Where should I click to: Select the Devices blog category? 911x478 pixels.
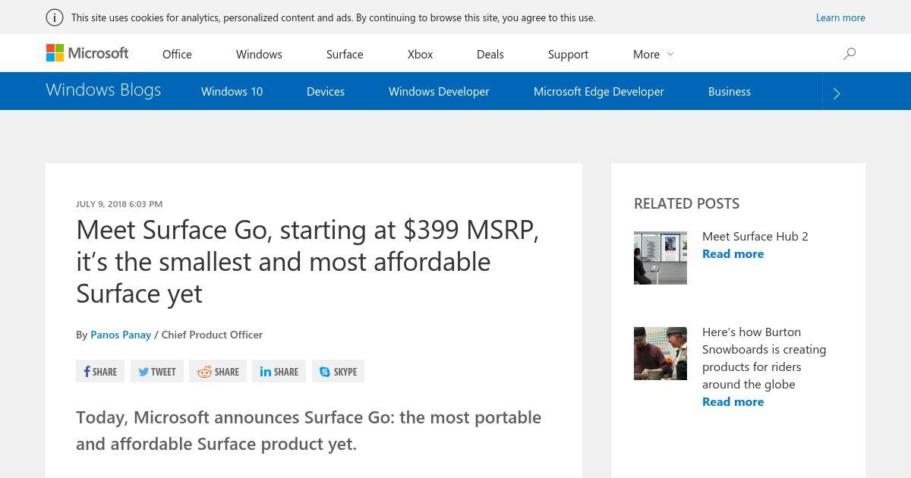(326, 91)
